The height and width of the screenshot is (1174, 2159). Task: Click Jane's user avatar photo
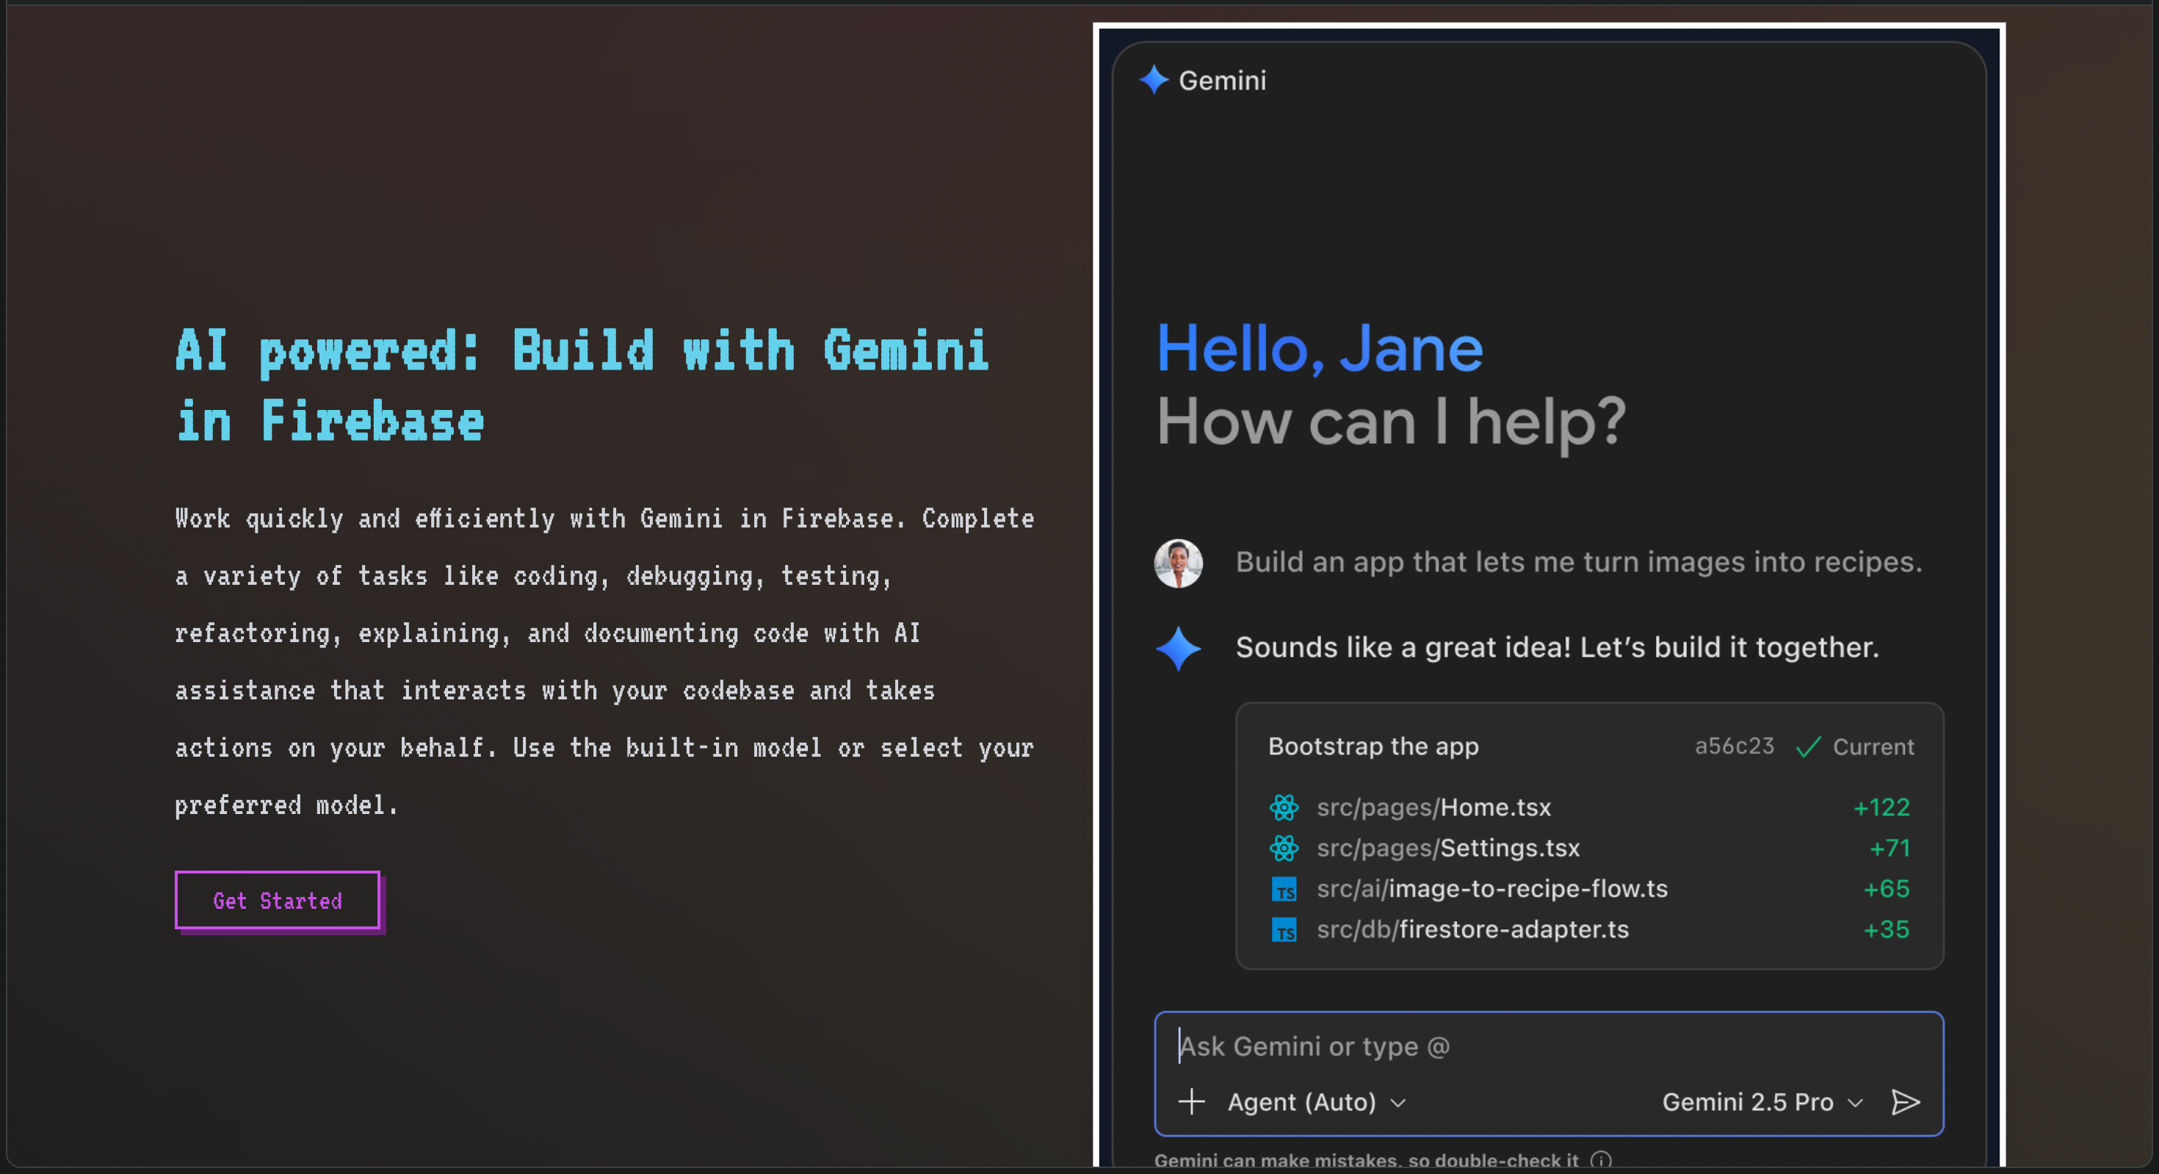(1178, 563)
